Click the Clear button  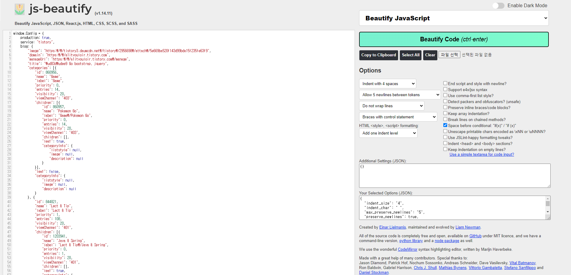pyautogui.click(x=430, y=55)
